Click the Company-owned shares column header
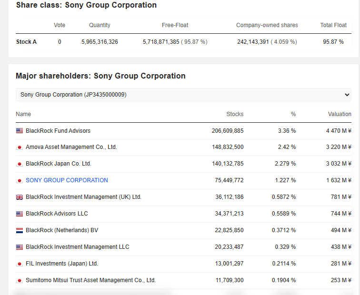Screen dimensions: 360x295 point(267,25)
